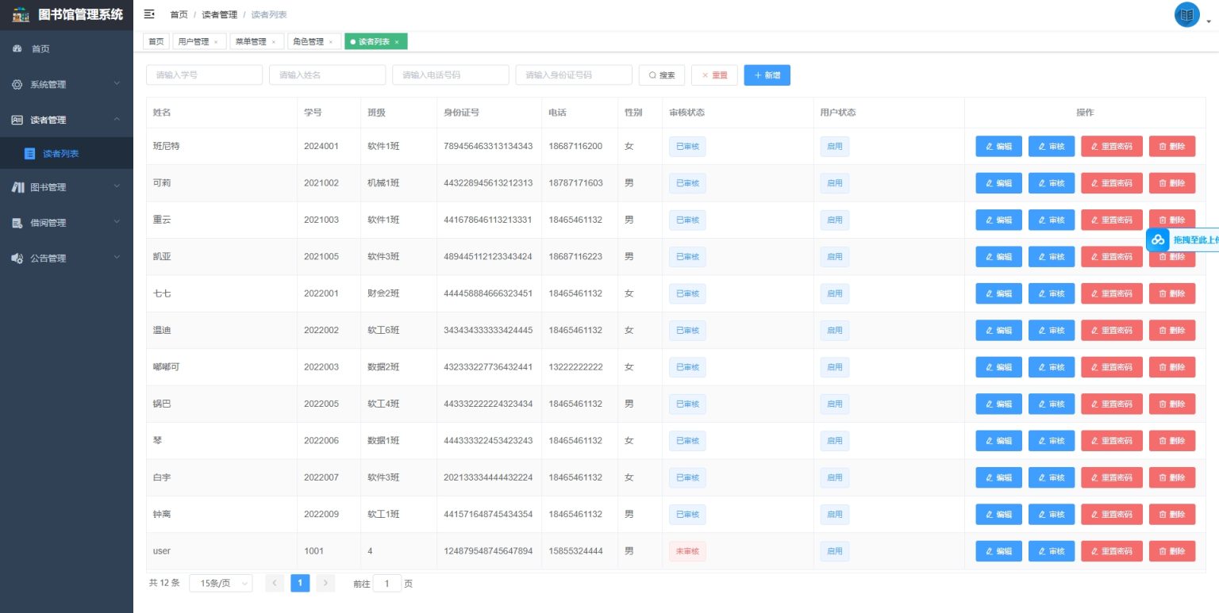Open 首页 from the sidebar menu
1219x613 pixels.
(40, 49)
